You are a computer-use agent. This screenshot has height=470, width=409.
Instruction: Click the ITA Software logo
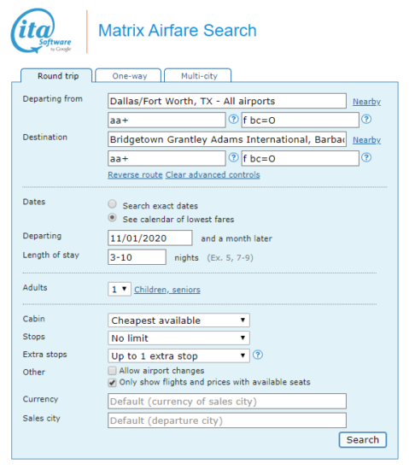[41, 31]
